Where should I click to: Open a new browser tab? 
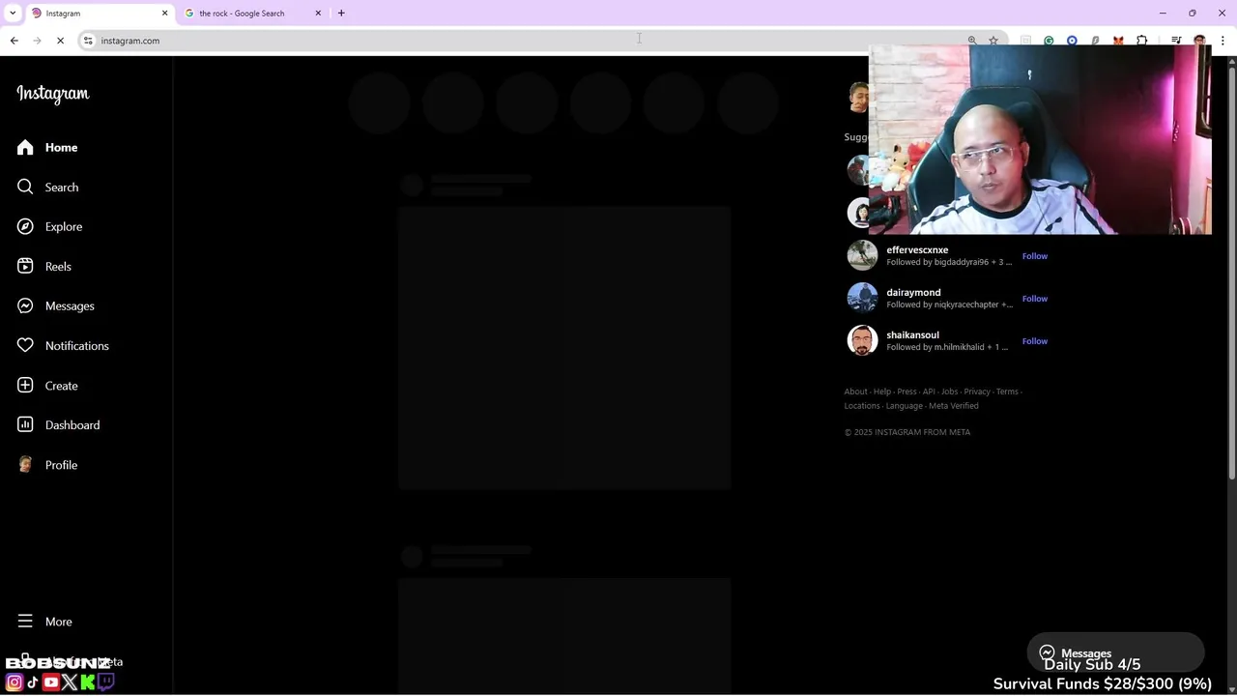[x=341, y=13]
